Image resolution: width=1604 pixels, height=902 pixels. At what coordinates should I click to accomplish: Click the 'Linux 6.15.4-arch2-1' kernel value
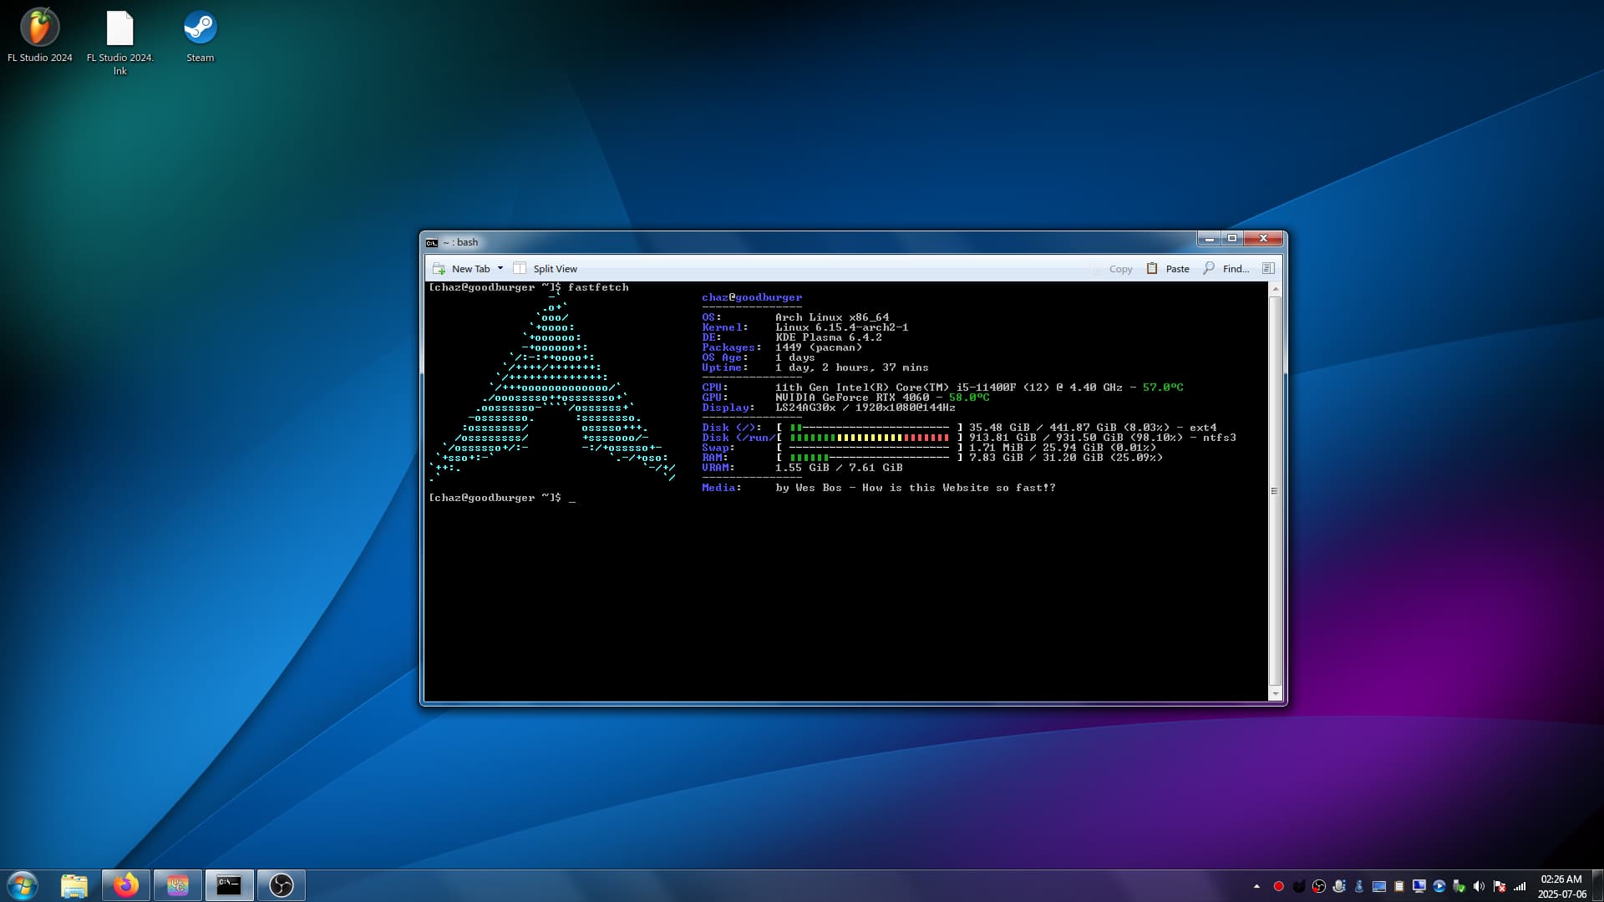(842, 327)
